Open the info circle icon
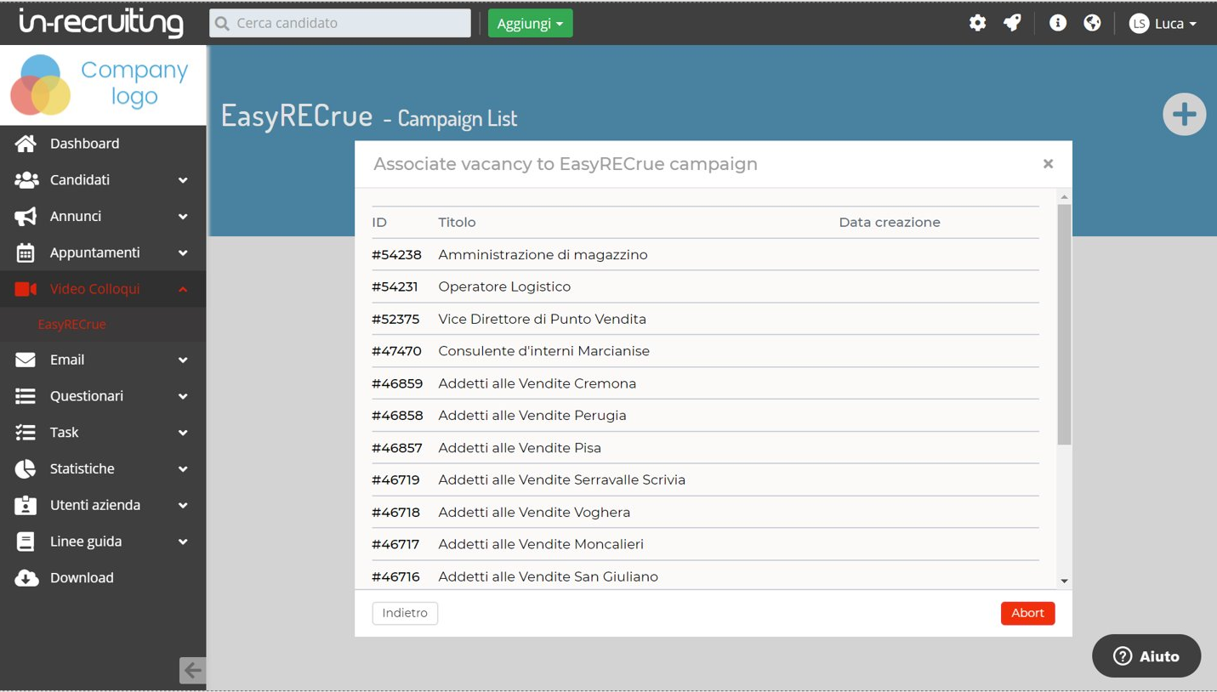The image size is (1217, 692). (1058, 23)
